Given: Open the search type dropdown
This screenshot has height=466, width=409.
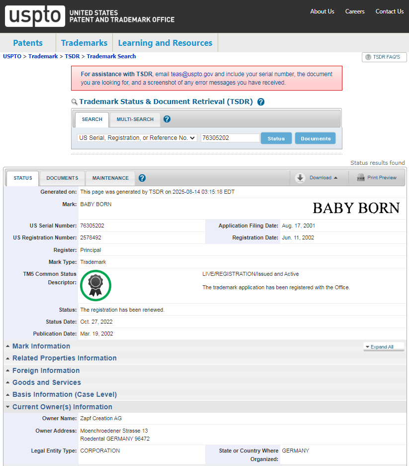Looking at the screenshot, I should [137, 138].
